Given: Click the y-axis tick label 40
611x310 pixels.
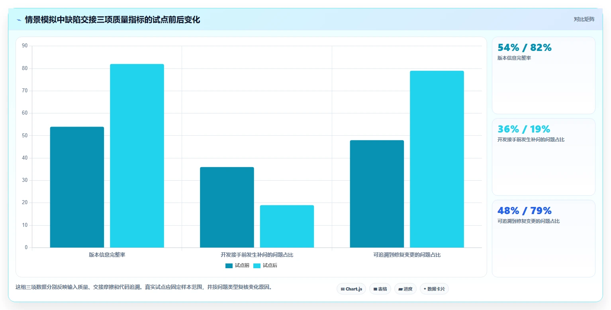Looking at the screenshot, I should (25, 158).
